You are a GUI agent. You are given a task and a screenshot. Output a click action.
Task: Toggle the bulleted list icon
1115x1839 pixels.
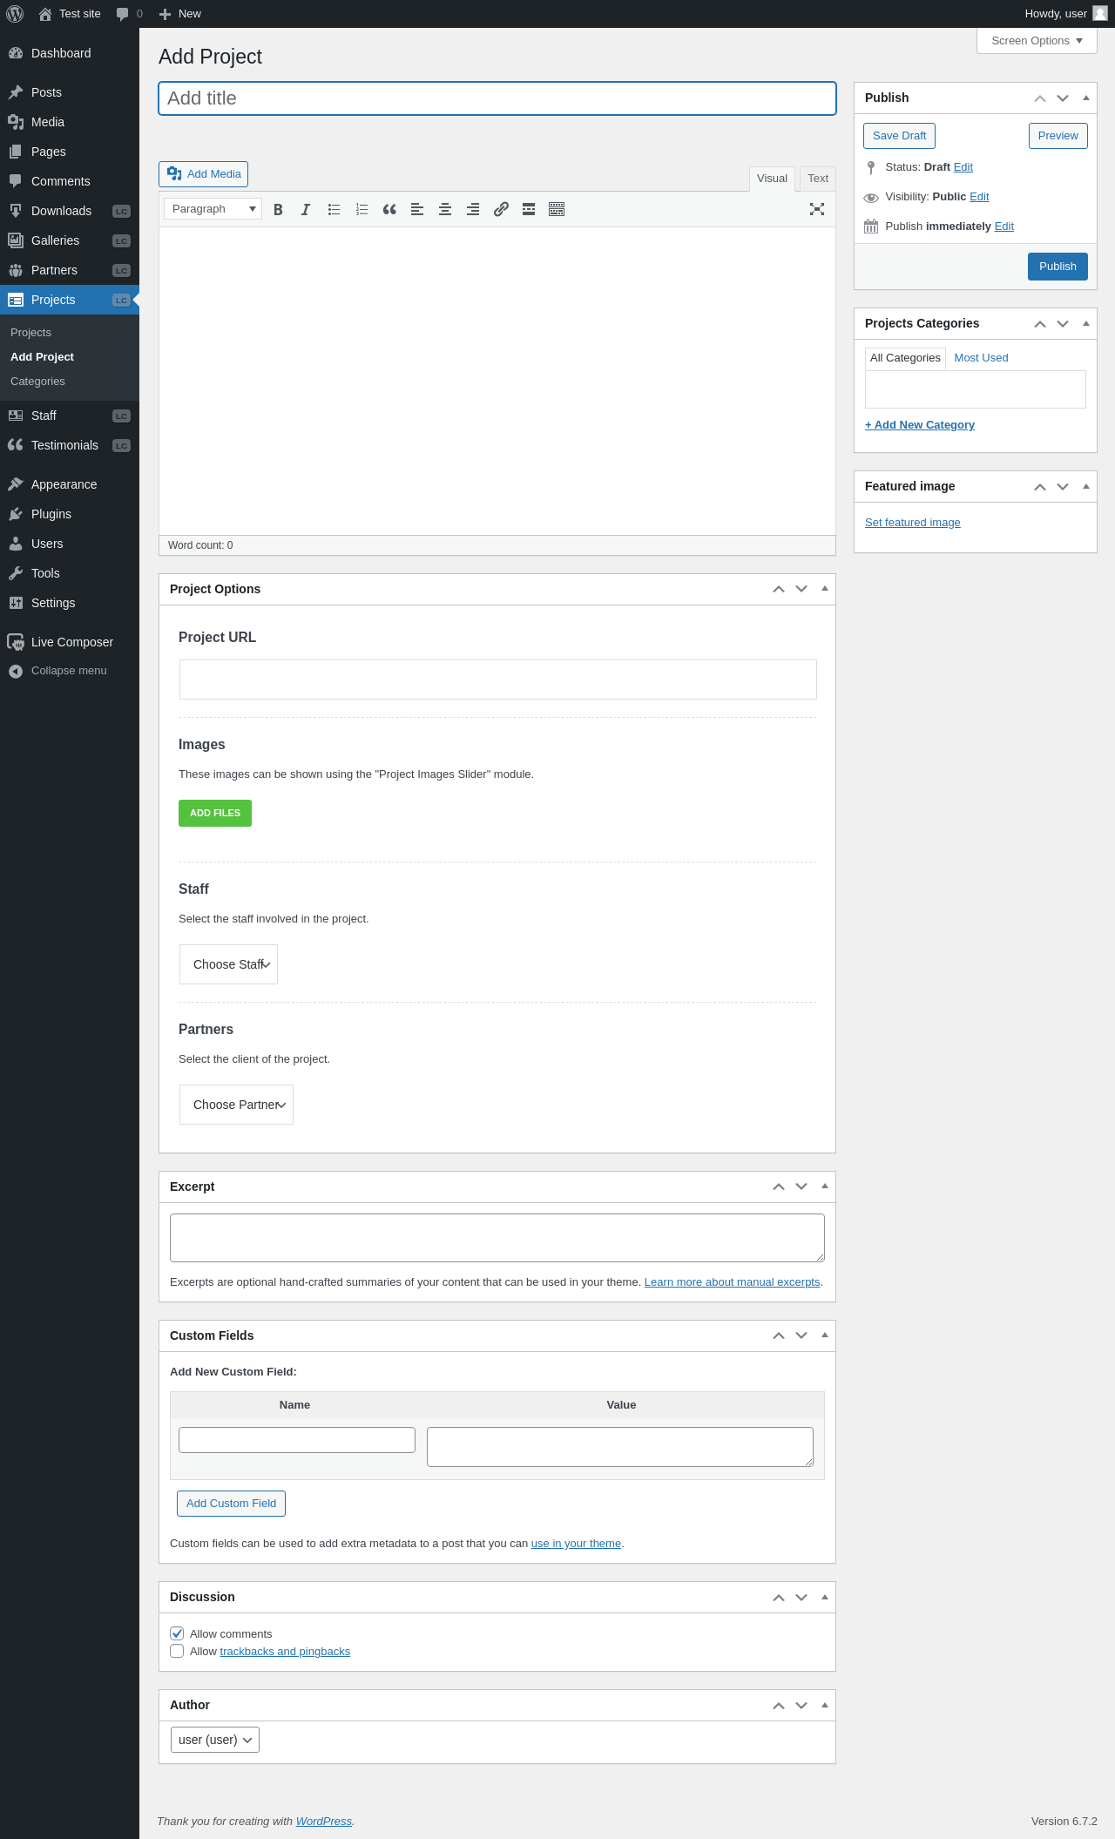coord(334,209)
